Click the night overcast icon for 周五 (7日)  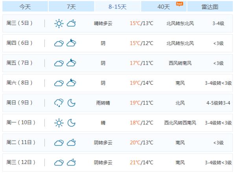71,63
